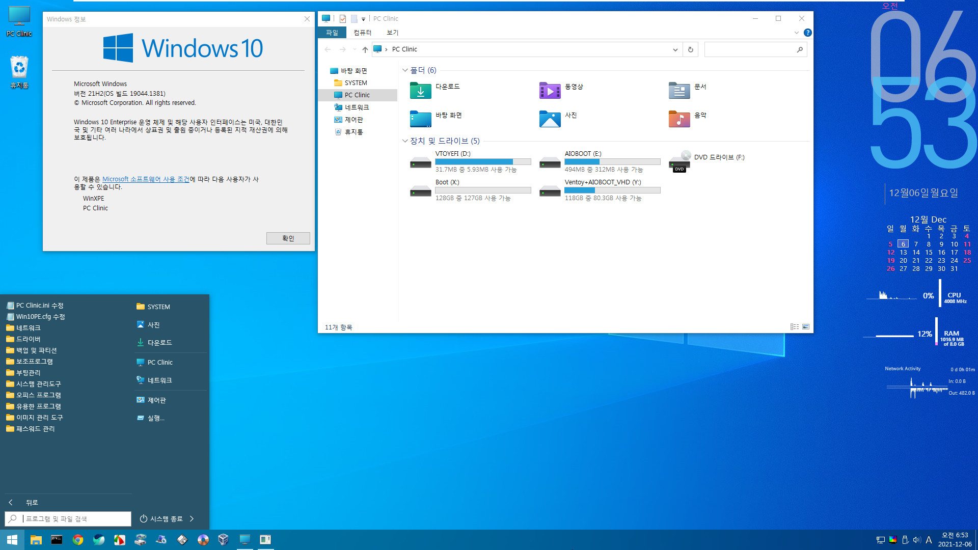Select VTOYEFI (D:) drive usage bar
Screen dimensions: 978x550
pyautogui.click(x=483, y=161)
